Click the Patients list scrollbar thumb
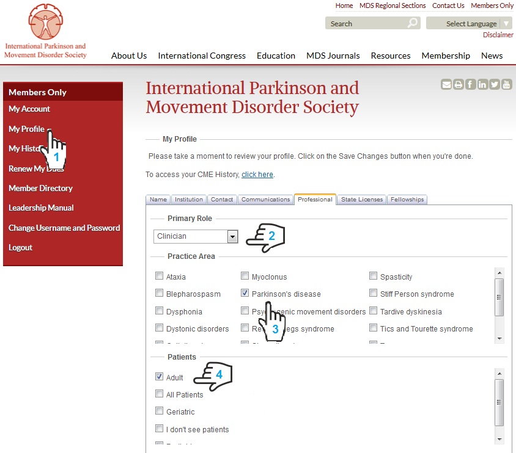Screen dimensions: 516x453 [499, 402]
